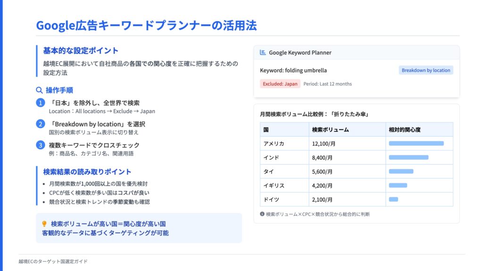The height and width of the screenshot is (271, 483).
Task: Click the 相対的関心度 column header
Action: [419, 130]
